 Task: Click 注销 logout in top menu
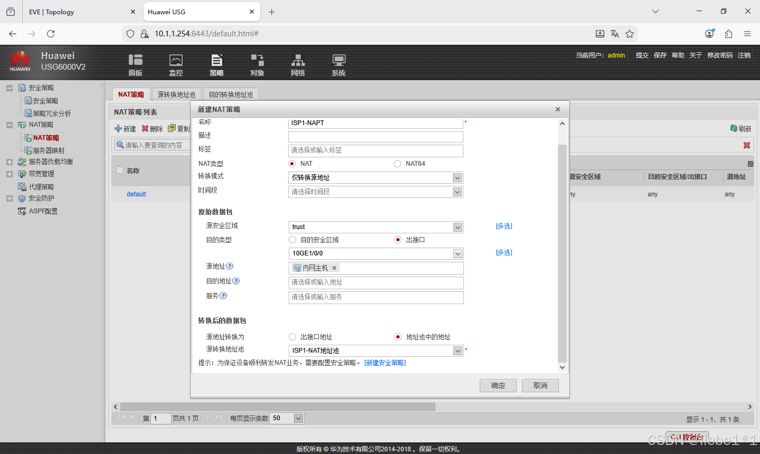(744, 55)
